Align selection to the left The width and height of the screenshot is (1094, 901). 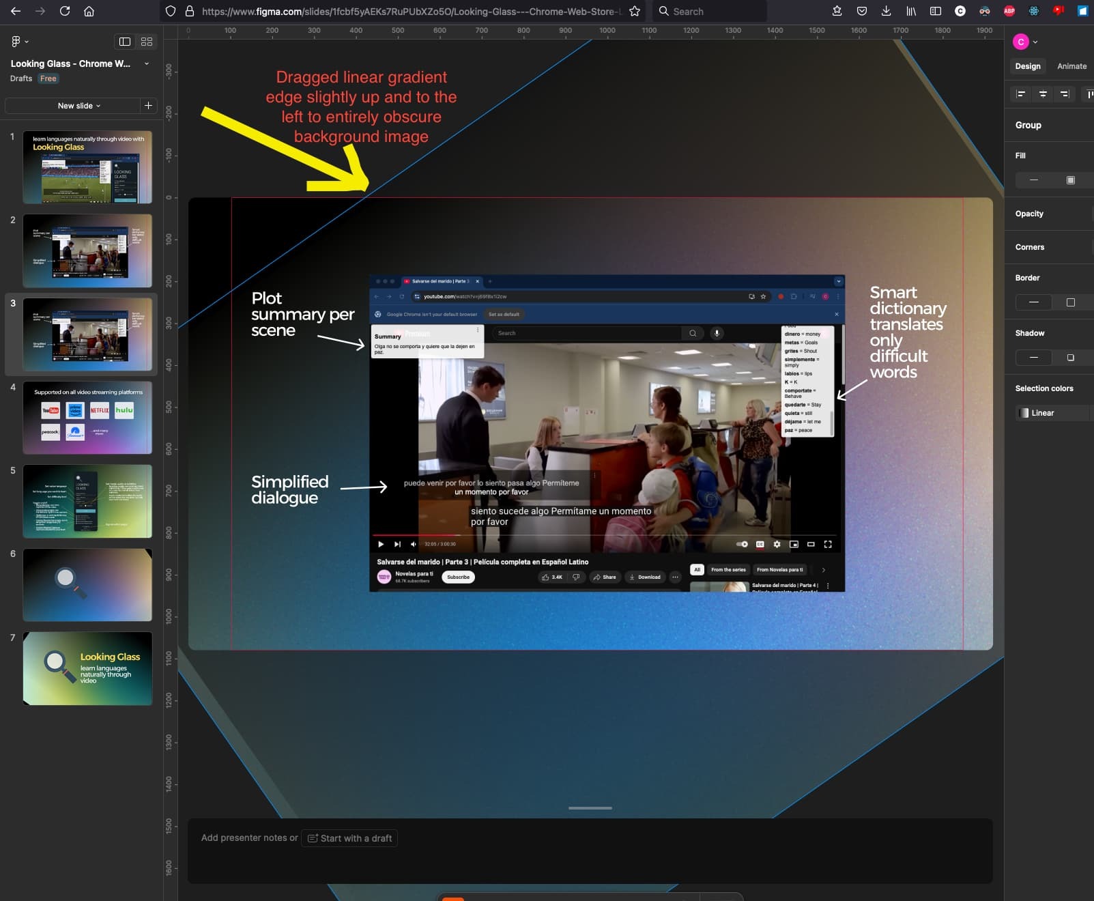click(1021, 94)
